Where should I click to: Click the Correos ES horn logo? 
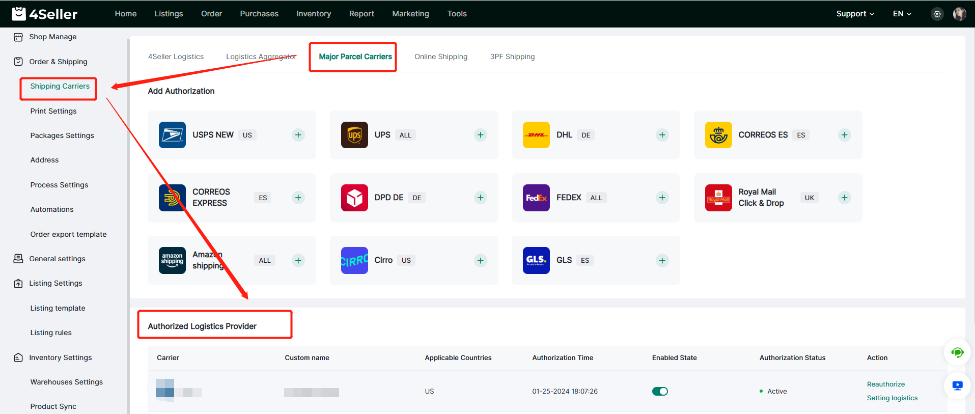718,135
